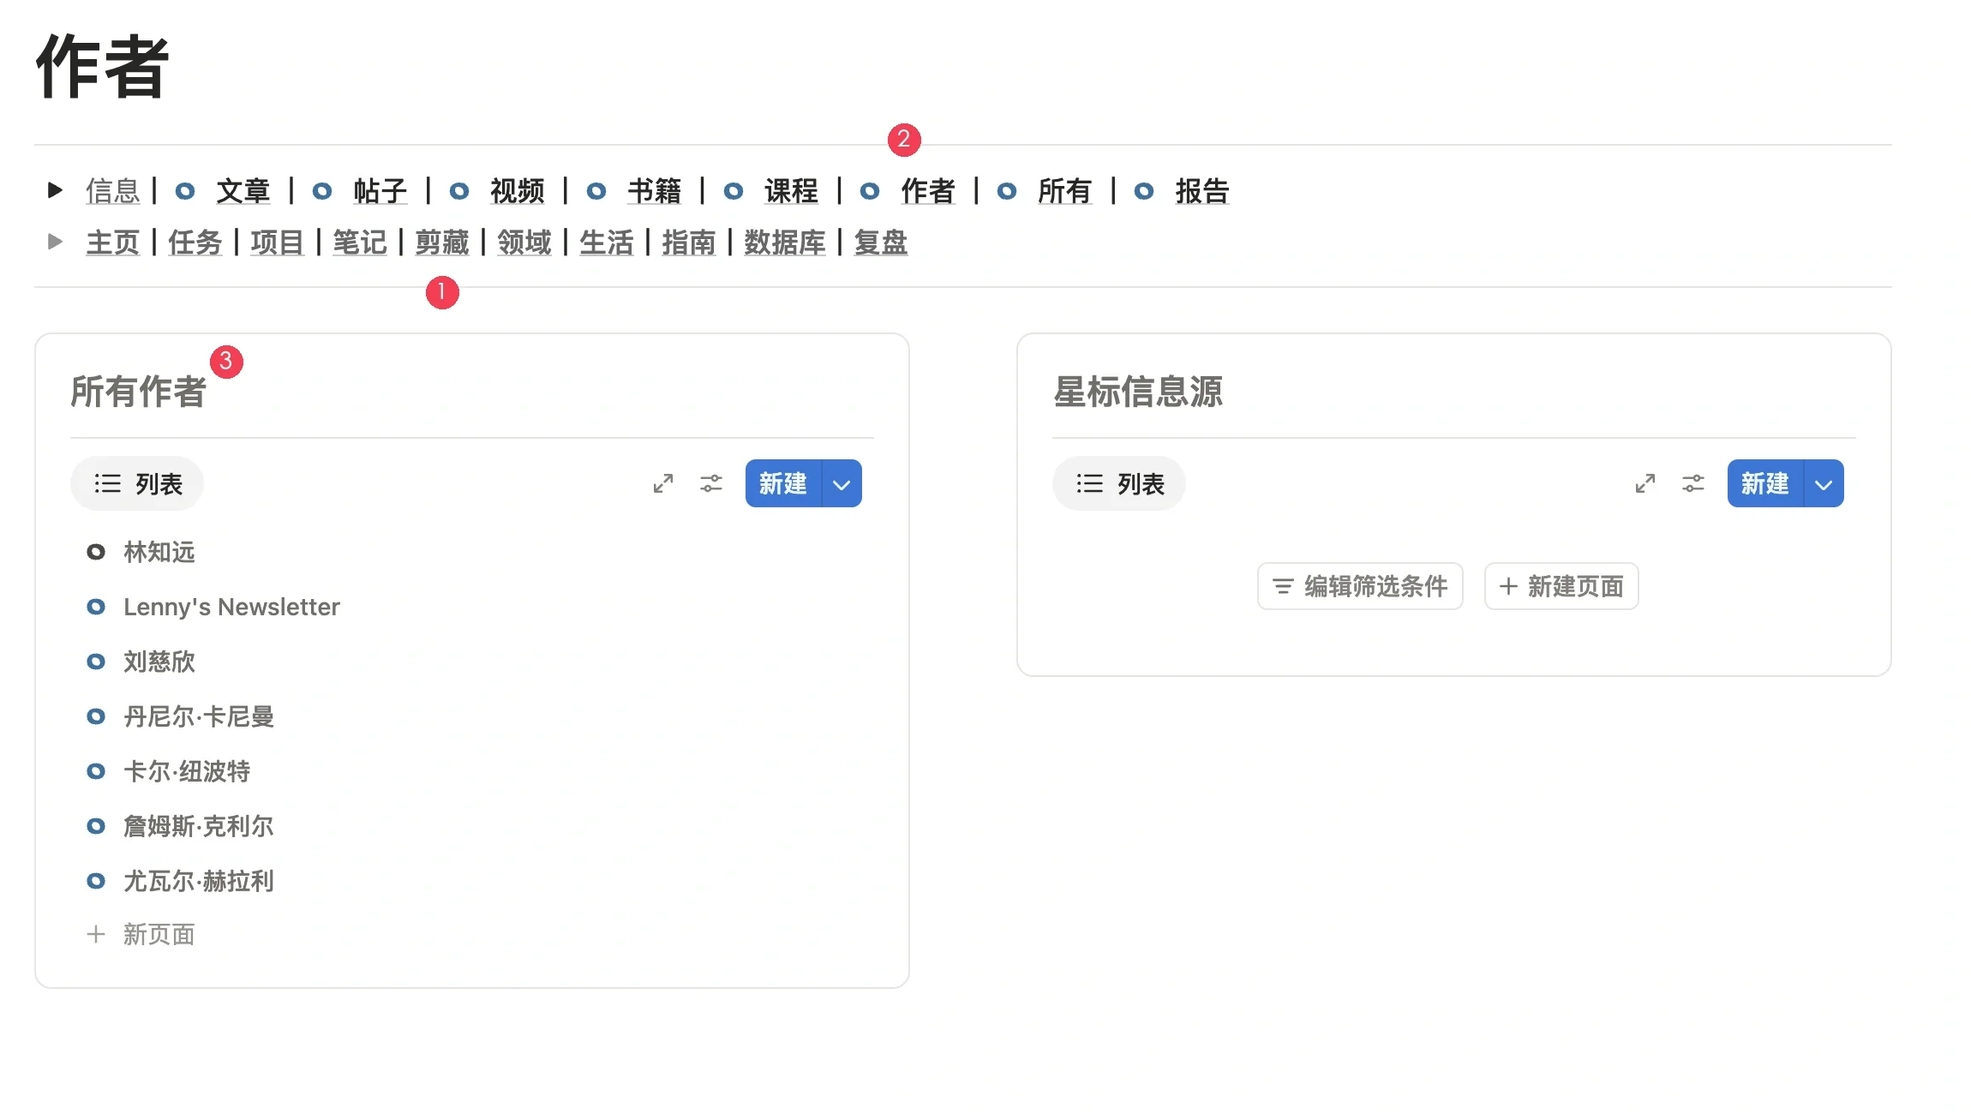Select the 列表 view tab in 星标信息源

point(1119,484)
